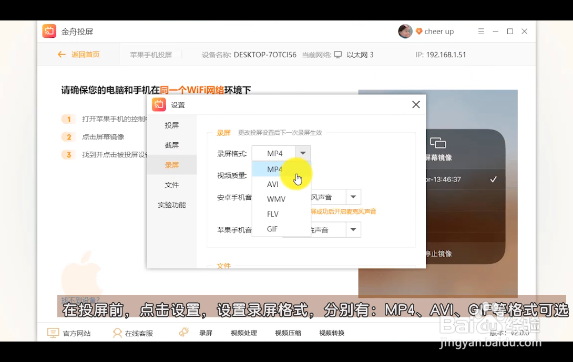Click 返回首页 link
Viewport: 573px width, 362px height.
click(86, 55)
